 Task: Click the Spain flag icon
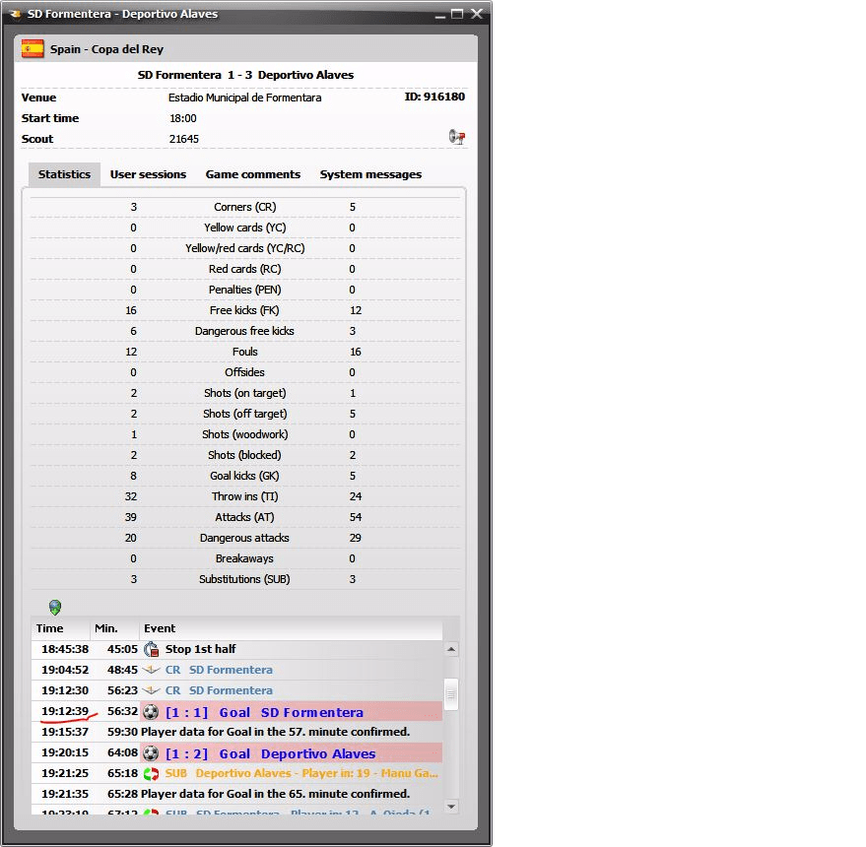33,49
